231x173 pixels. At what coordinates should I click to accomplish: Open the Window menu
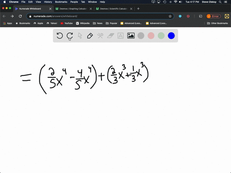coord(92,2)
